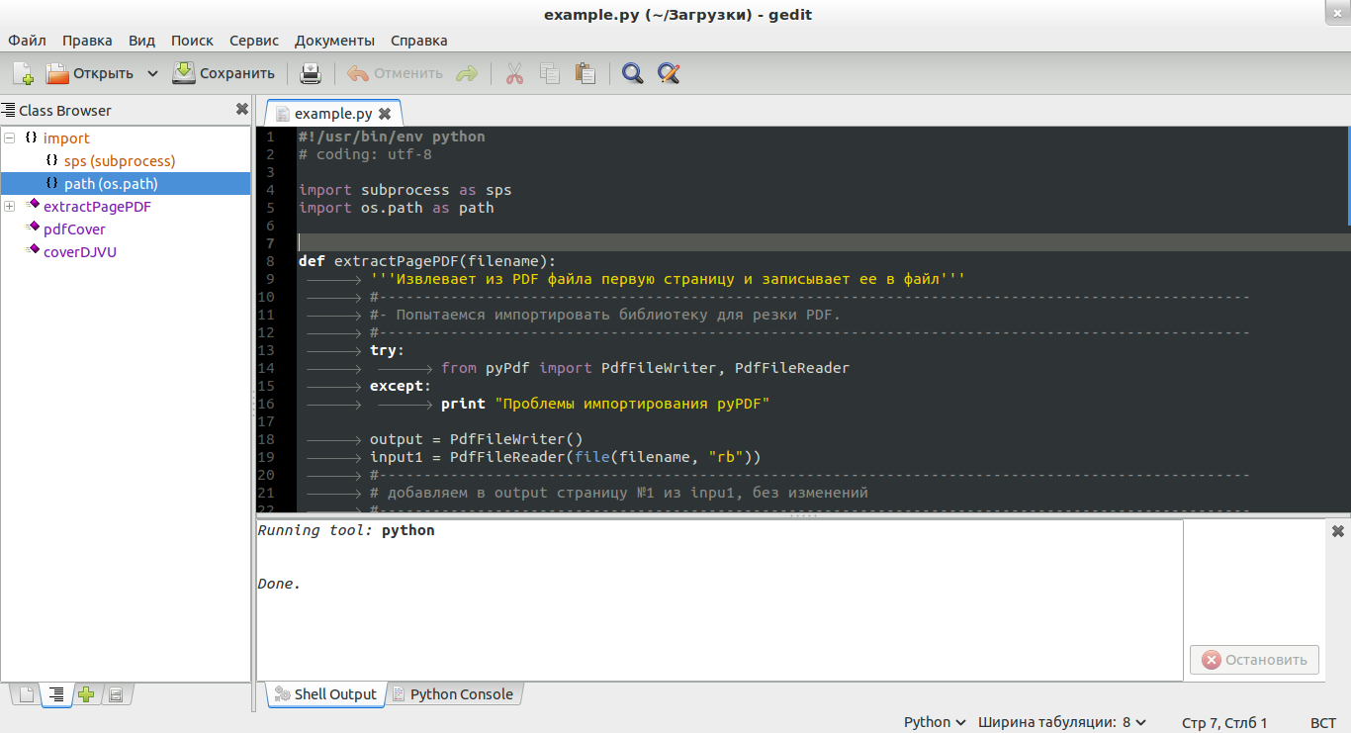Open the find and replace tool

(669, 73)
